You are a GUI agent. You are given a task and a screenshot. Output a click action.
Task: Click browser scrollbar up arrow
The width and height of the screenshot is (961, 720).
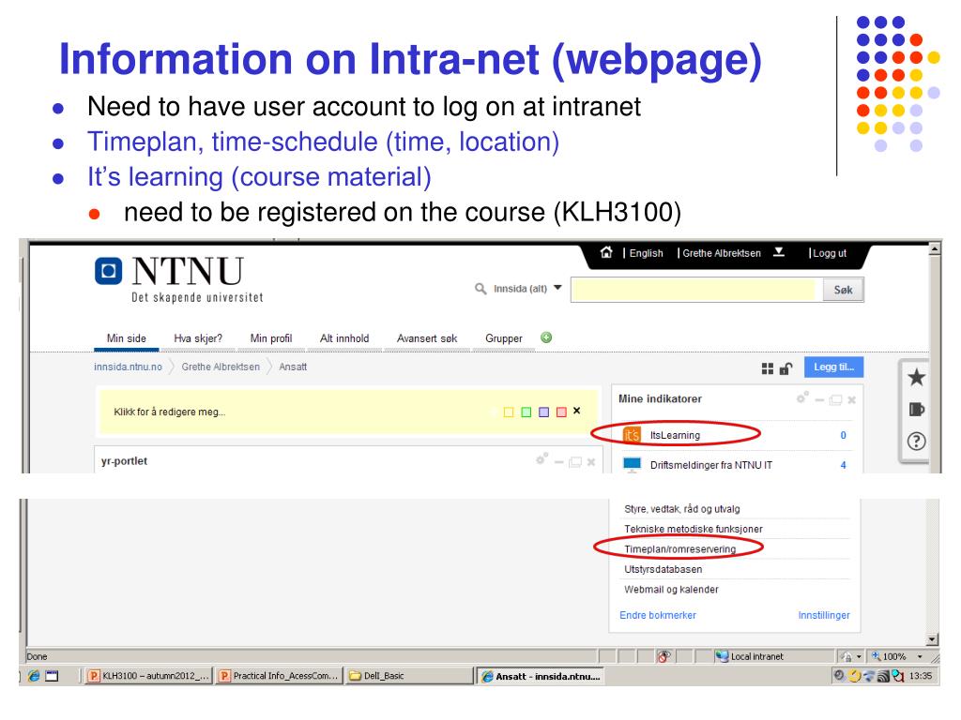coord(935,248)
